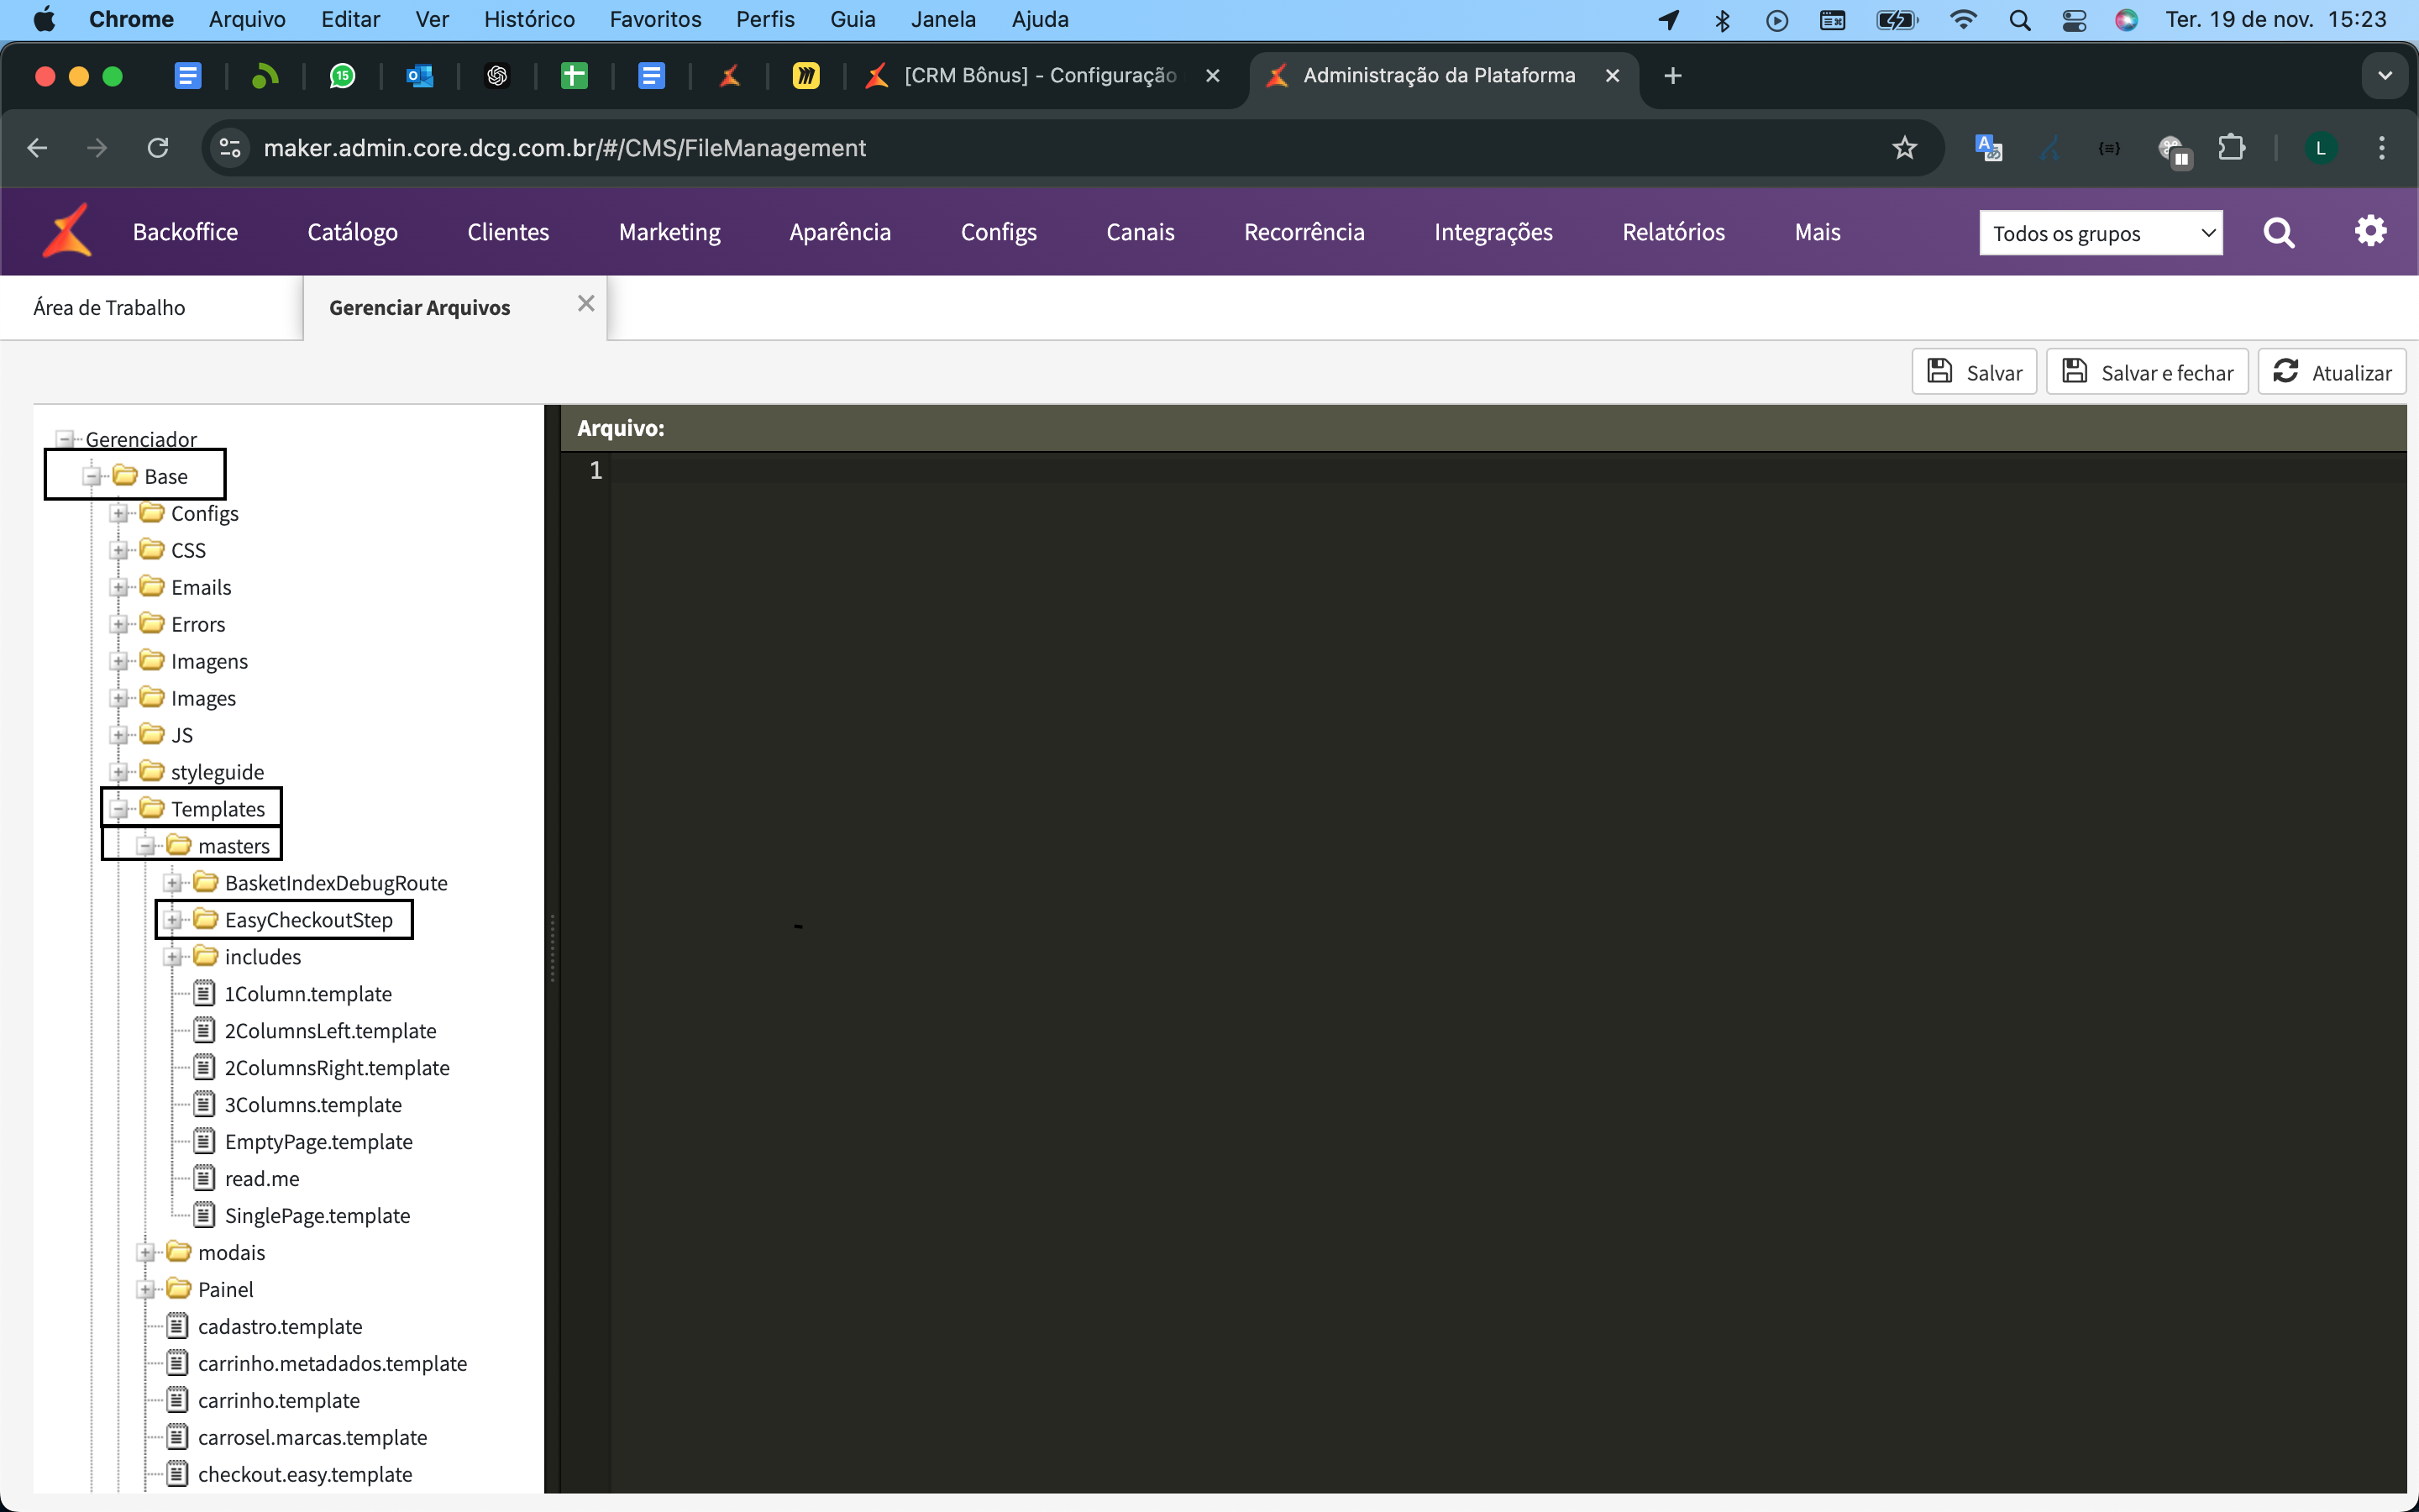This screenshot has height=1512, width=2419.
Task: Collapse the Templates folder node
Action: [x=119, y=809]
